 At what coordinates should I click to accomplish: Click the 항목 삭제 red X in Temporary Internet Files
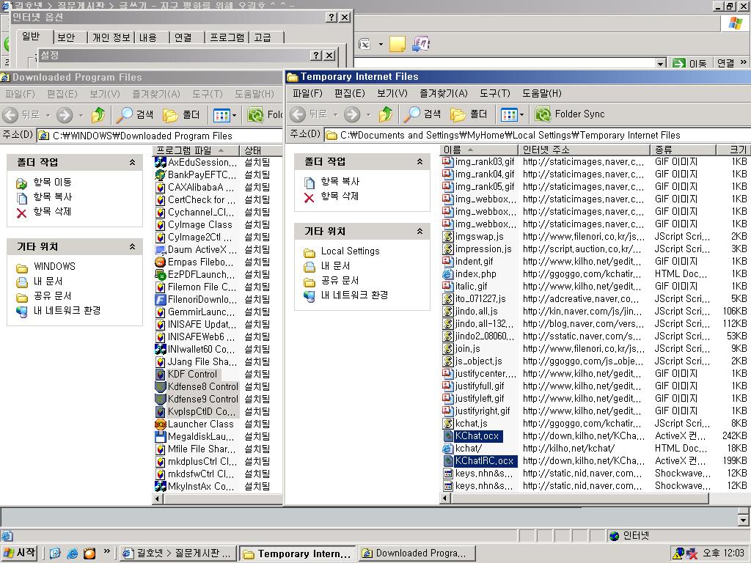[309, 196]
